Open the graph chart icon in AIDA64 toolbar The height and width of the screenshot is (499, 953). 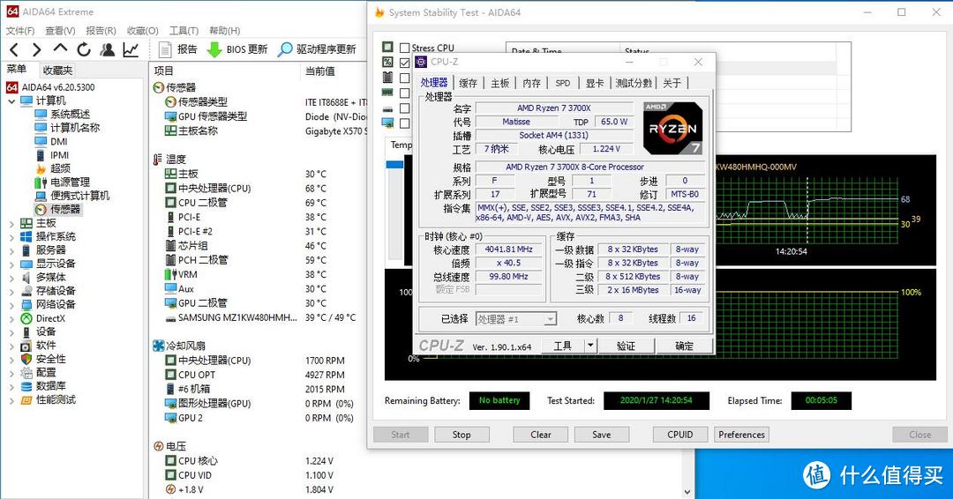131,49
